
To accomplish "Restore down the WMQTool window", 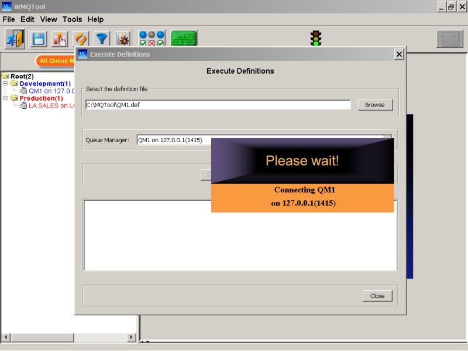I will point(451,6).
